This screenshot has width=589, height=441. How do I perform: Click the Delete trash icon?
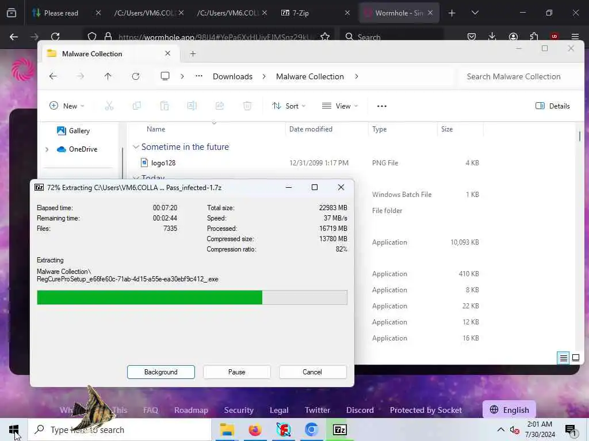pyautogui.click(x=247, y=106)
